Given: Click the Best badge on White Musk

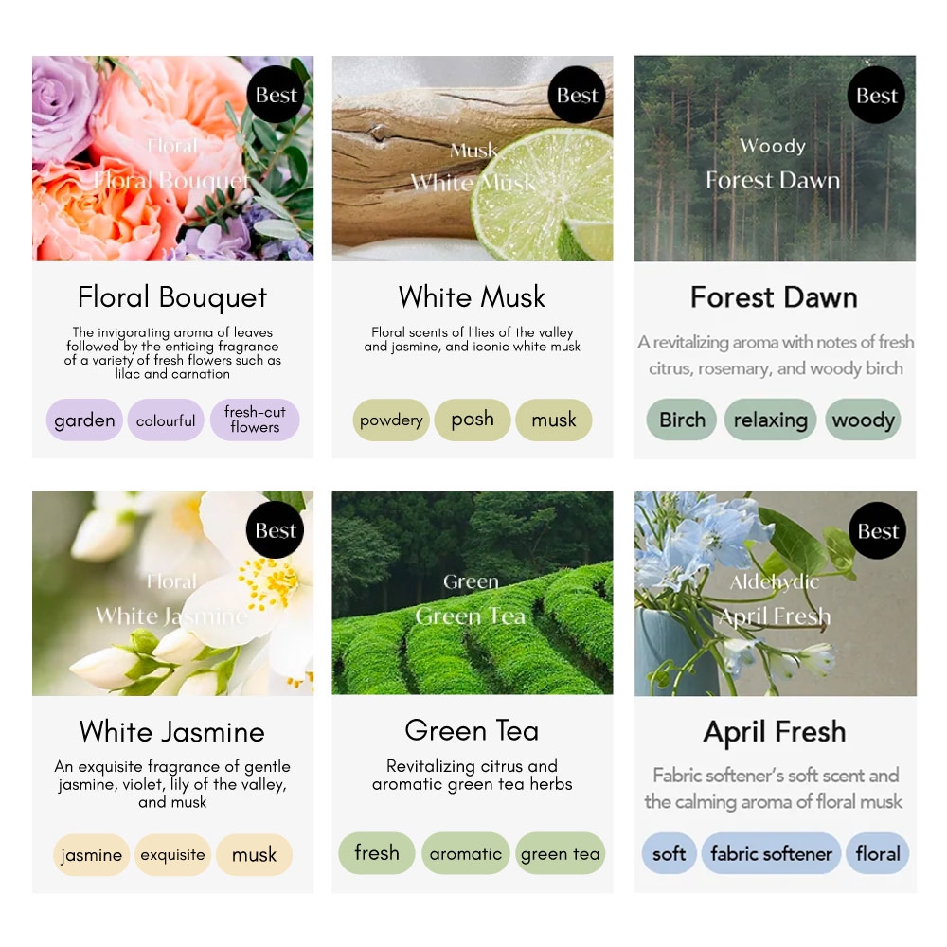Looking at the screenshot, I should click(x=577, y=95).
